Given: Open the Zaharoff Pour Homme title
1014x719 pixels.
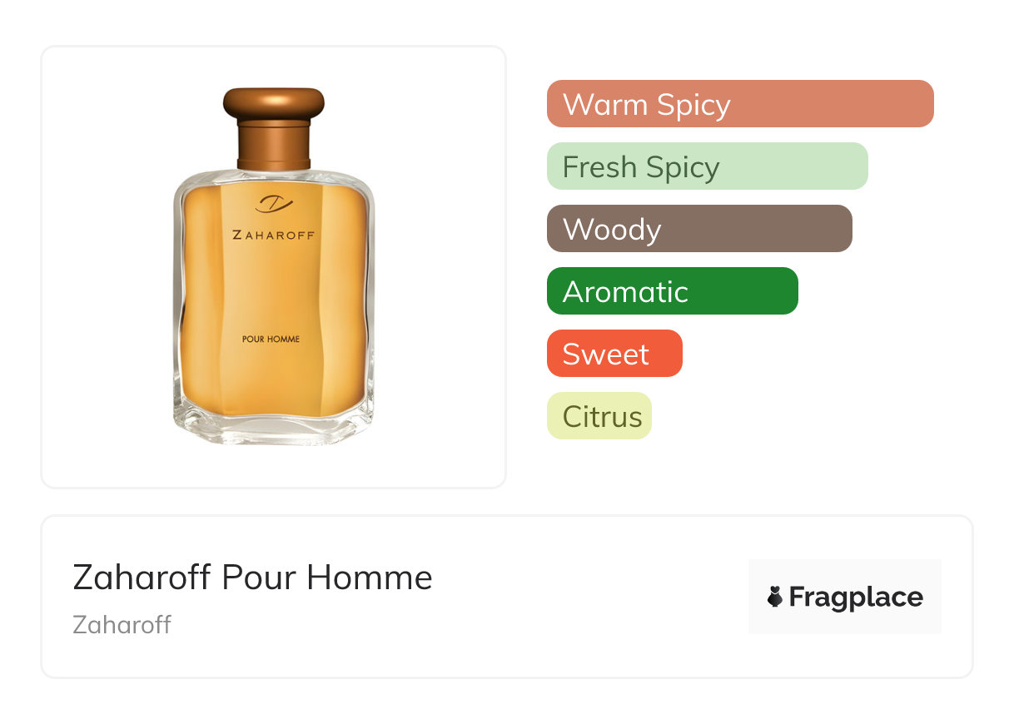Looking at the screenshot, I should [253, 578].
